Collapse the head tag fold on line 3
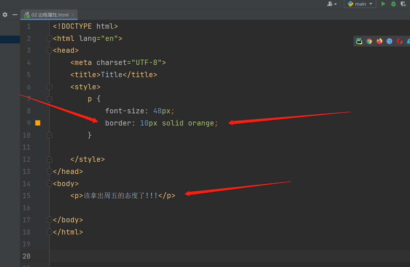The width and height of the screenshot is (410, 267). pyautogui.click(x=49, y=51)
